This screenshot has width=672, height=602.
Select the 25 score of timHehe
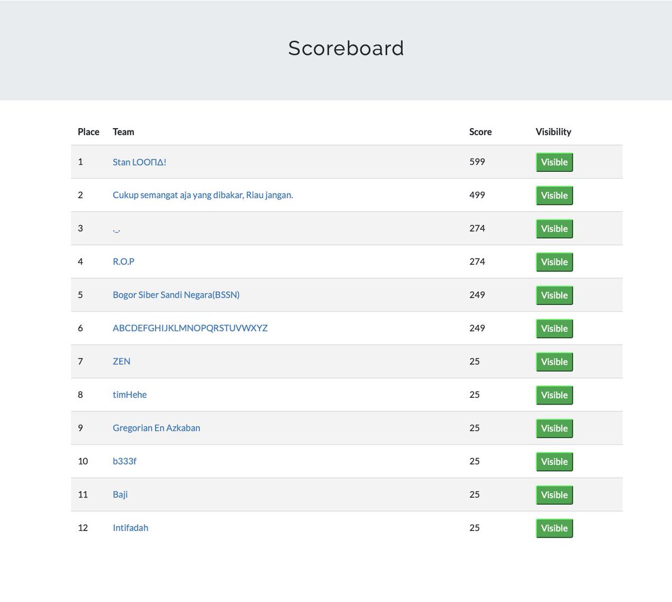[x=474, y=395]
